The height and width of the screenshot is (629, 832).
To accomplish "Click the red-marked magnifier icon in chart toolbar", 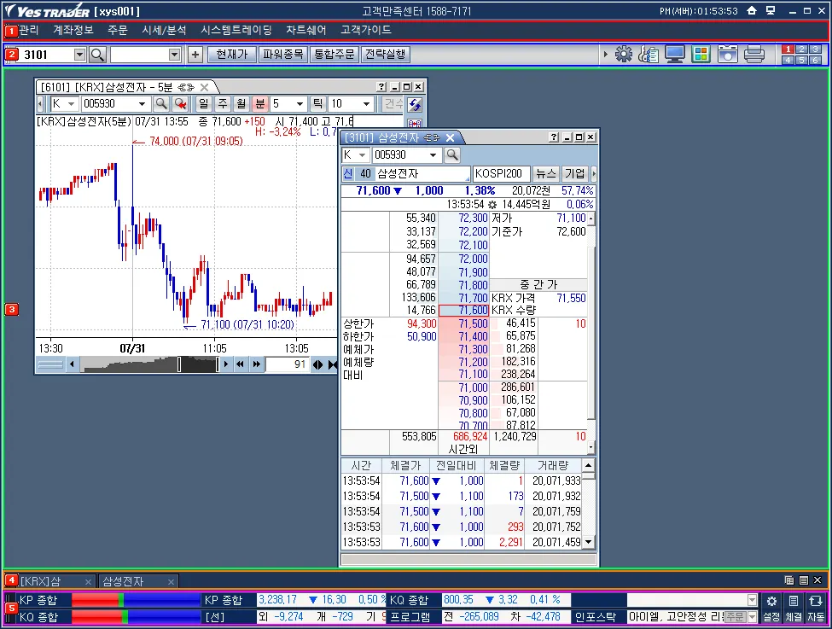I will [x=181, y=104].
